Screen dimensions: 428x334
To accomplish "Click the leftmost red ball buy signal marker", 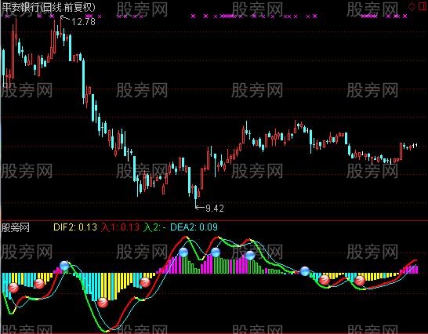I will coord(13,288).
